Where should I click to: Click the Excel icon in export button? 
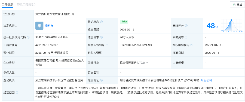coord(234,5)
